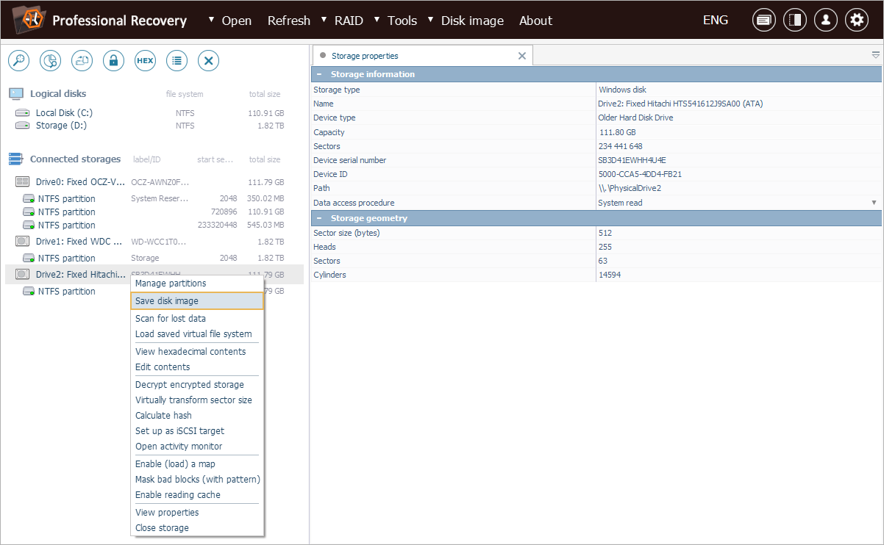The image size is (884, 545).
Task: Choose Load saved virtual file system
Action: [197, 334]
